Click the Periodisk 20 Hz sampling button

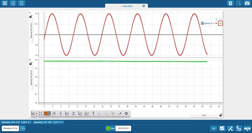click(10, 128)
